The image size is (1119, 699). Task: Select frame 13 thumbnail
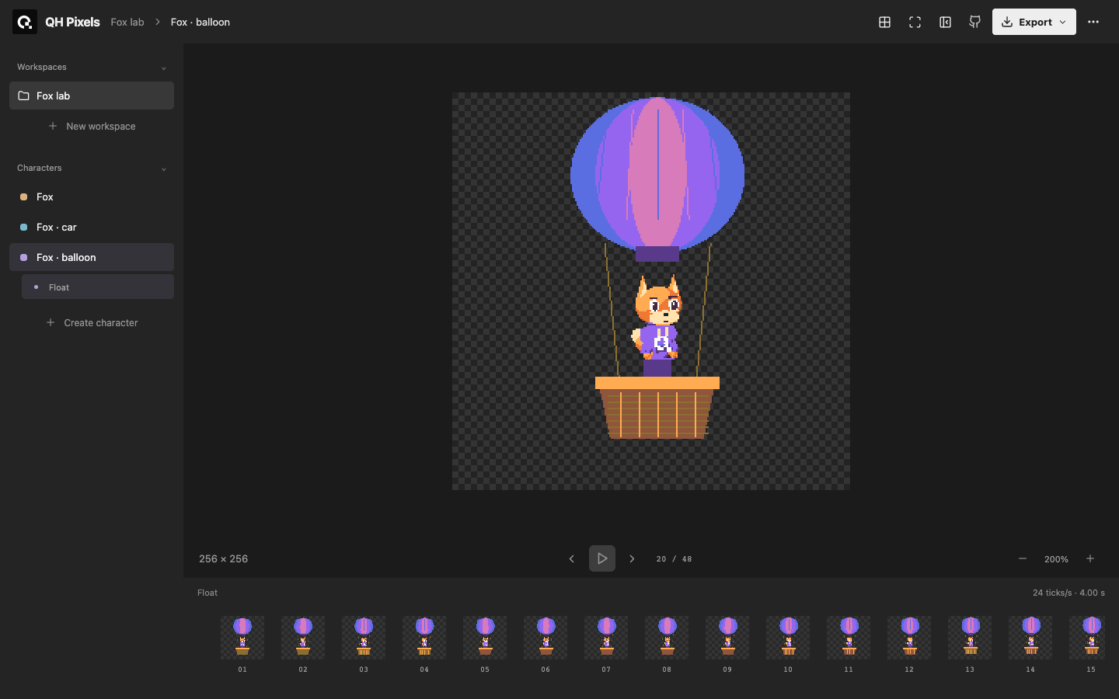click(x=970, y=638)
